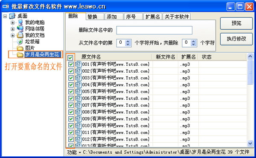Select file name 006{有声听书吧www.Ysts8.com}
This screenshot has width=256, height=158.
pyautogui.click(x=116, y=99)
